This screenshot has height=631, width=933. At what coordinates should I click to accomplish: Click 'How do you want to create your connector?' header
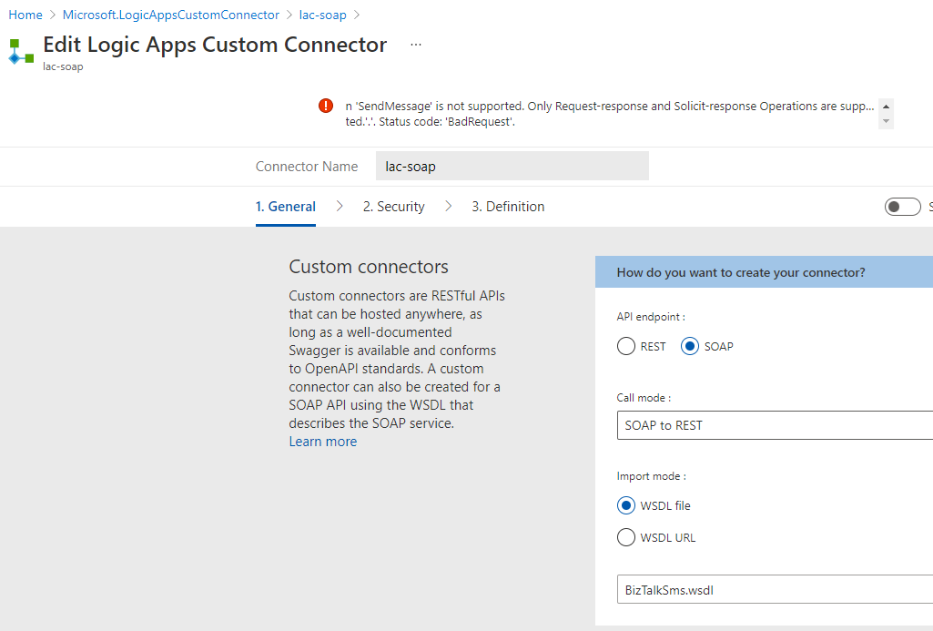[x=741, y=272]
